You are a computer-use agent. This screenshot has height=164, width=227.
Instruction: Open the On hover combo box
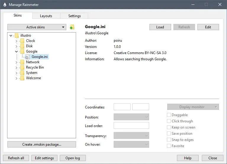(x=131, y=144)
